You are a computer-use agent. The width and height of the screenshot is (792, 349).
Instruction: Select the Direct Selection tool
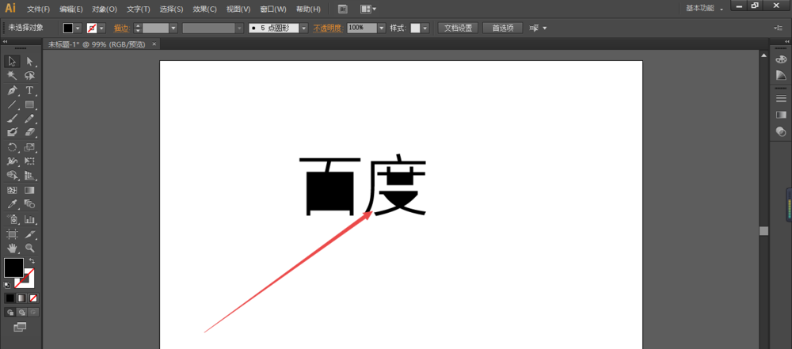(x=29, y=61)
